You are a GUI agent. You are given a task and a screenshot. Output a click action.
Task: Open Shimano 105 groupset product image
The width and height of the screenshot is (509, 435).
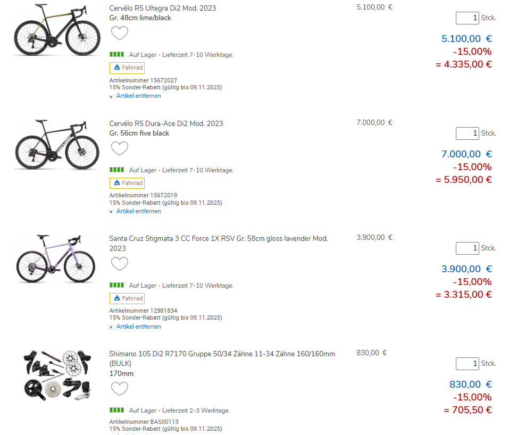[x=56, y=374]
